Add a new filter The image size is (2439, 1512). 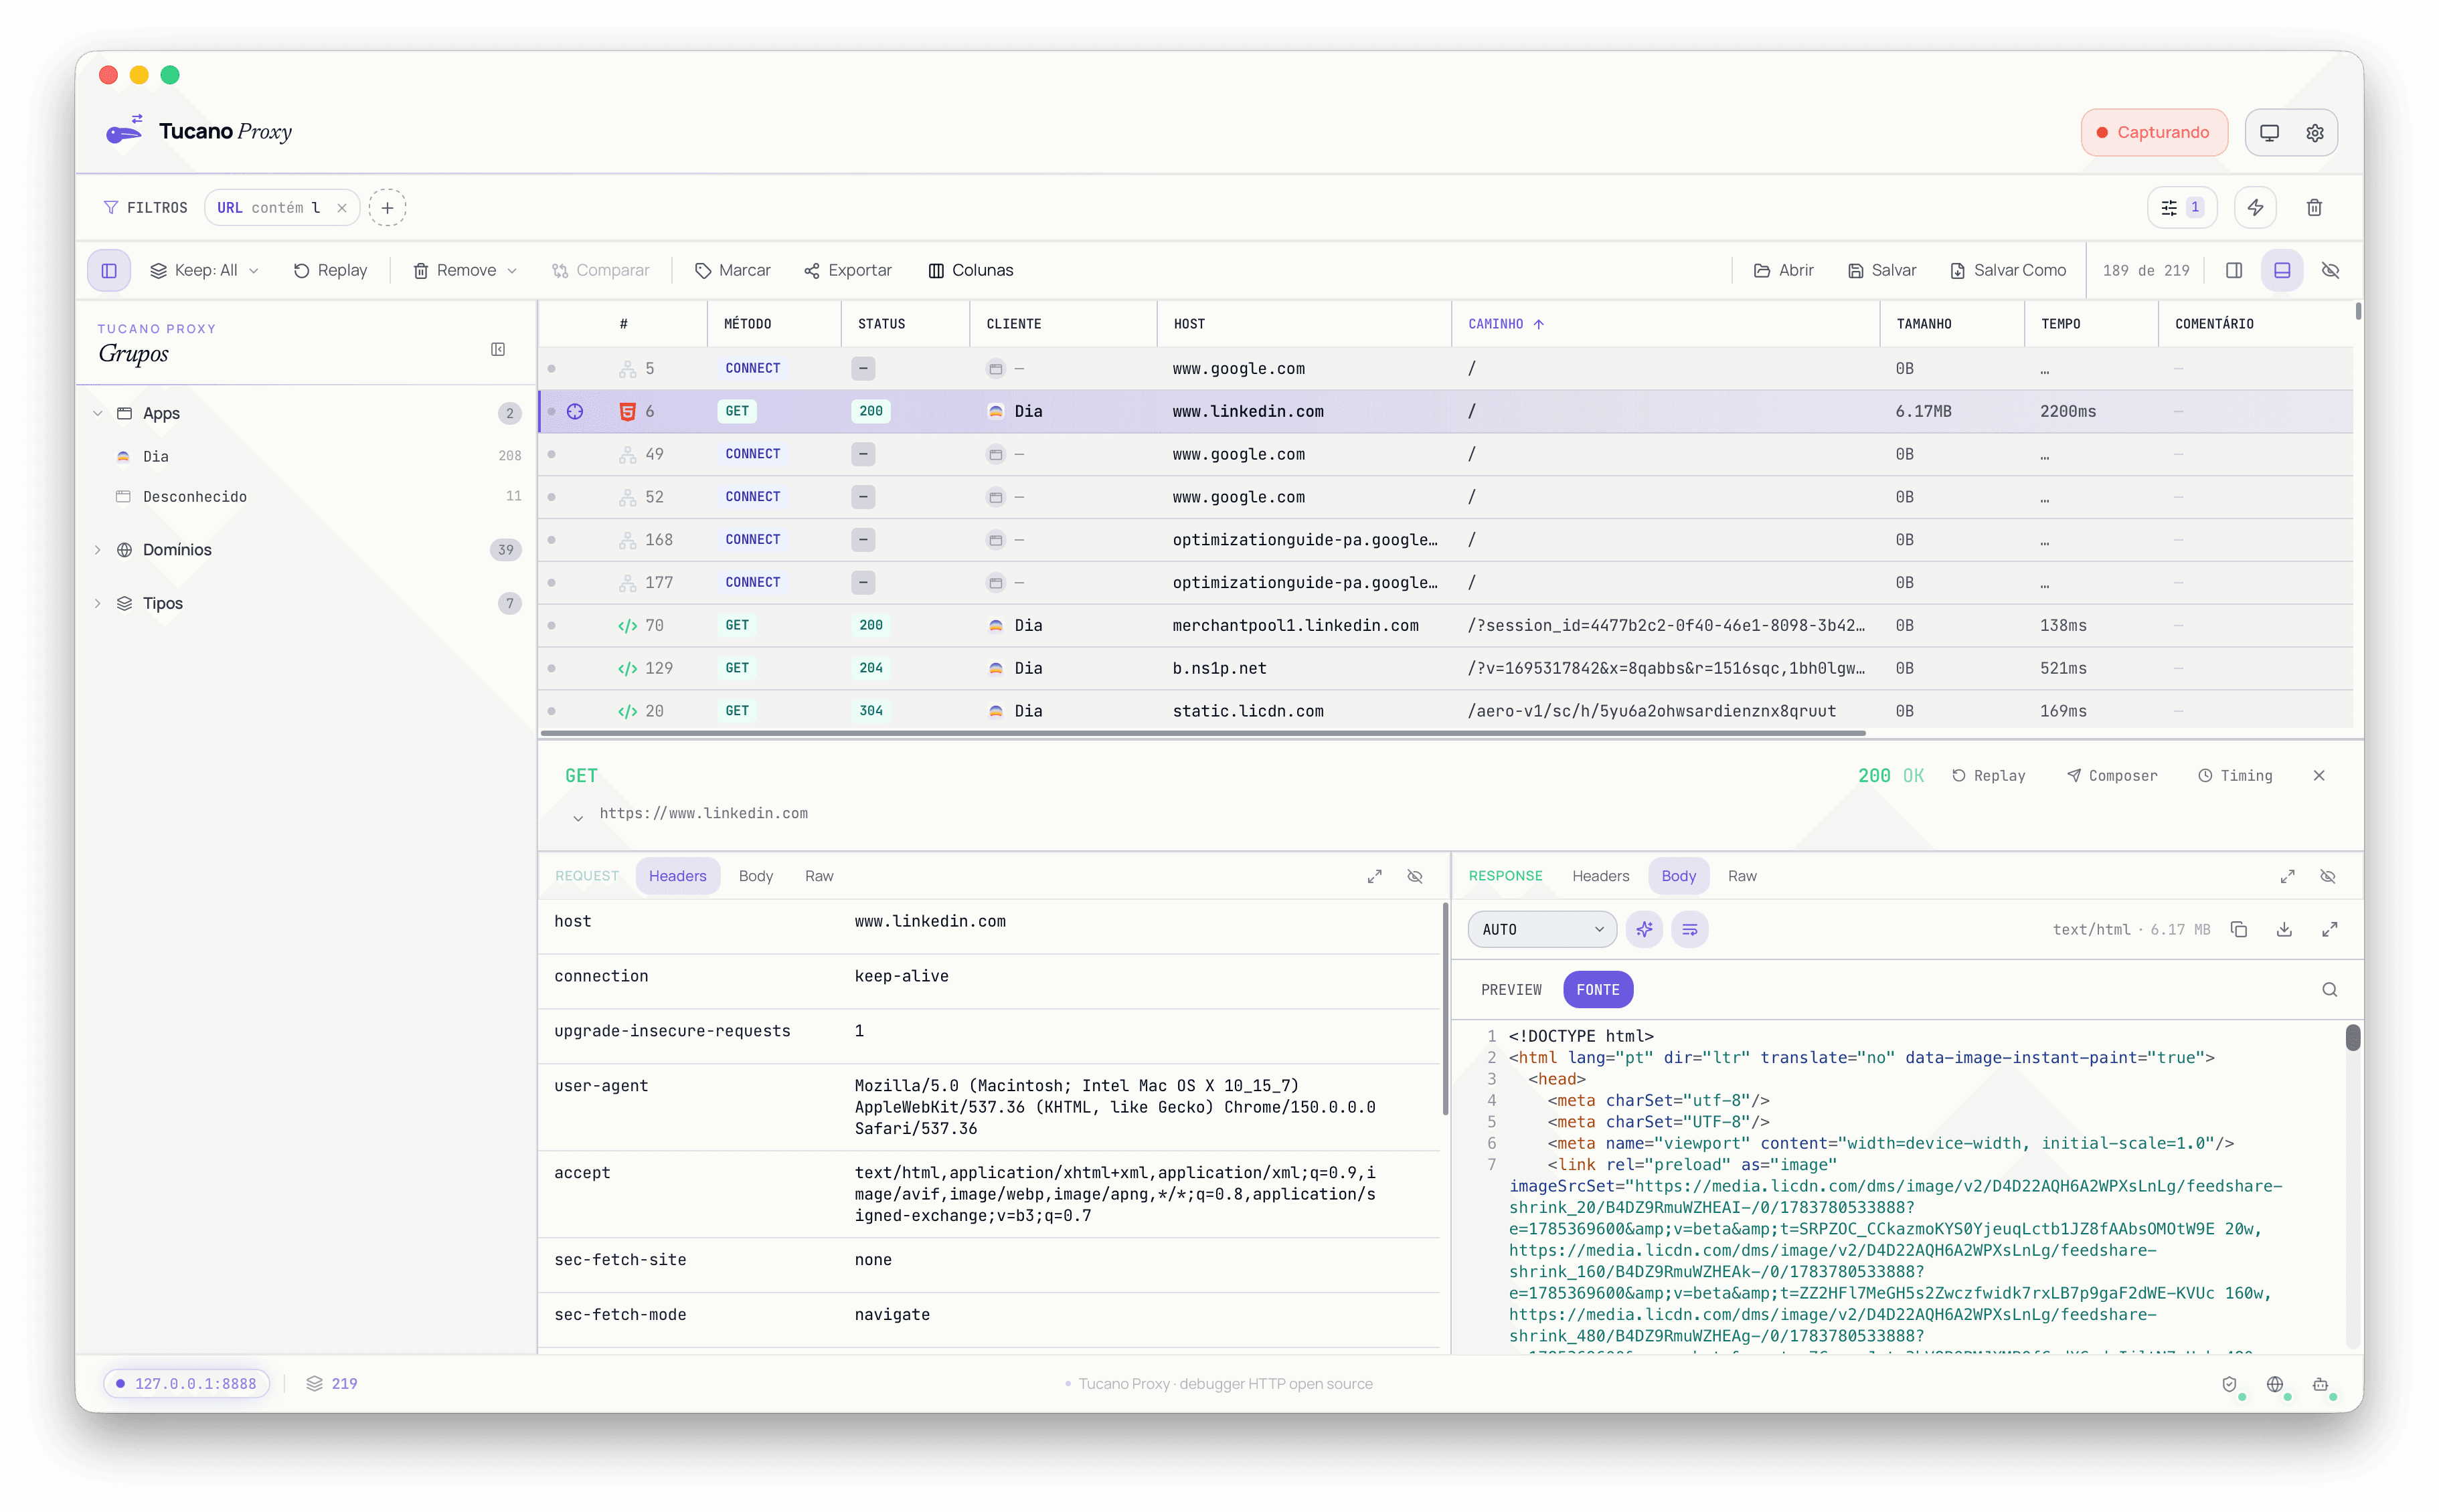387,208
